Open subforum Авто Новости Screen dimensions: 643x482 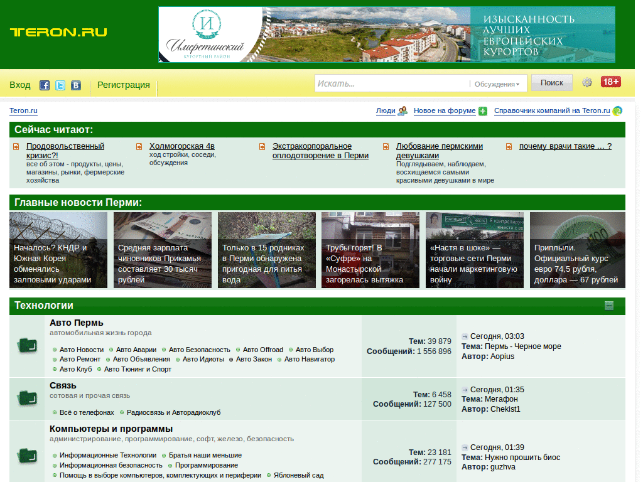point(82,350)
